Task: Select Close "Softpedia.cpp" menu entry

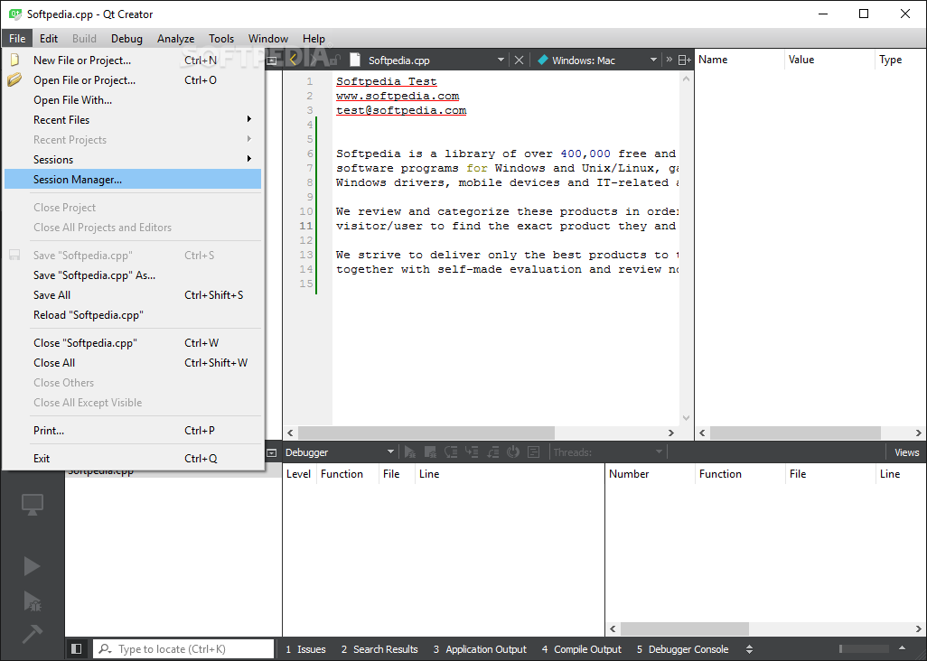Action: pyautogui.click(x=133, y=342)
